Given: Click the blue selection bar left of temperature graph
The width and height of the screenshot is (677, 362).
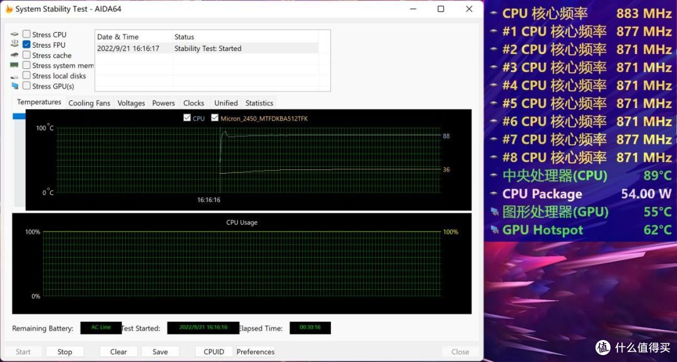Looking at the screenshot, I should tap(19, 116).
